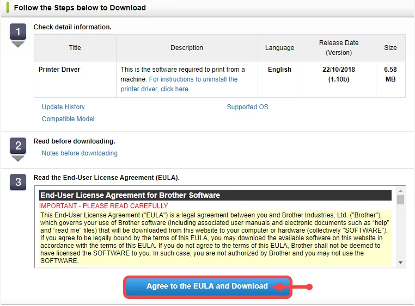Open Notes before downloading link
415x306 pixels.
click(80, 153)
